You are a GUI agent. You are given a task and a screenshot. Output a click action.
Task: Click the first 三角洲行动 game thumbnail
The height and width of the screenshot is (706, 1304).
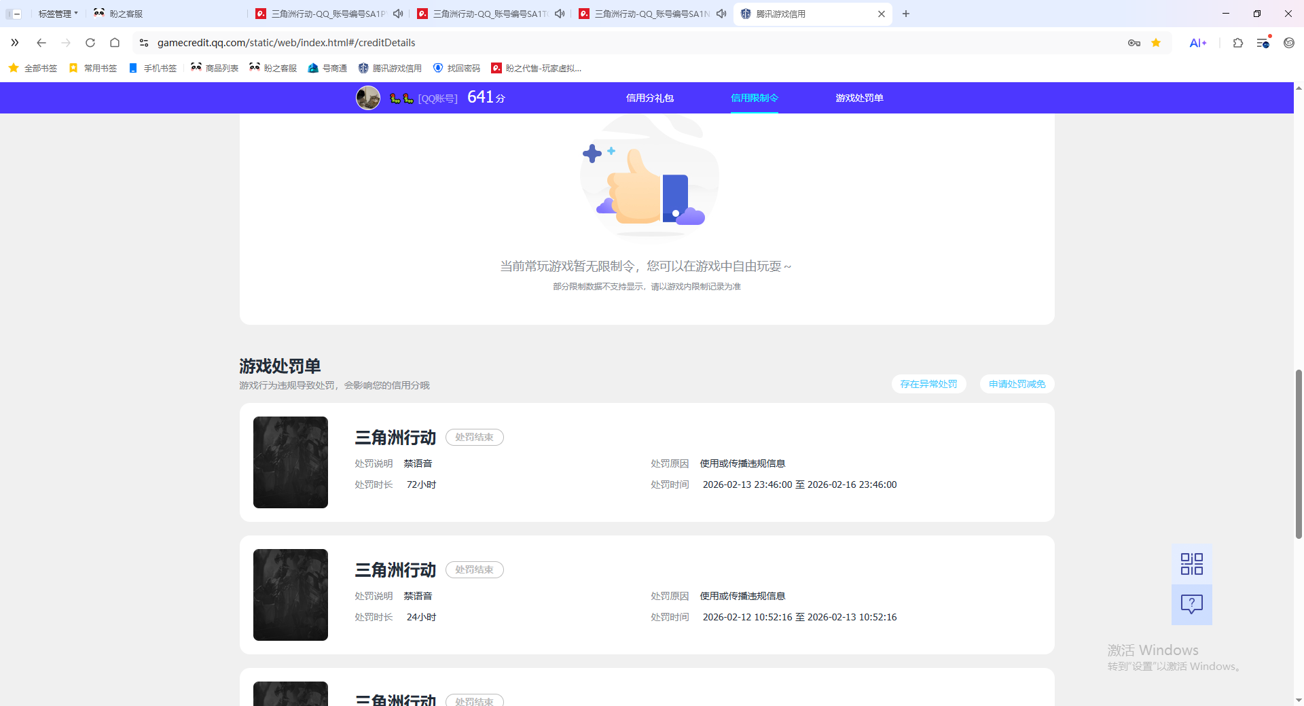coord(290,462)
